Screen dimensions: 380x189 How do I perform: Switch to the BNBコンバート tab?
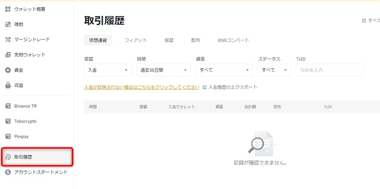point(234,40)
